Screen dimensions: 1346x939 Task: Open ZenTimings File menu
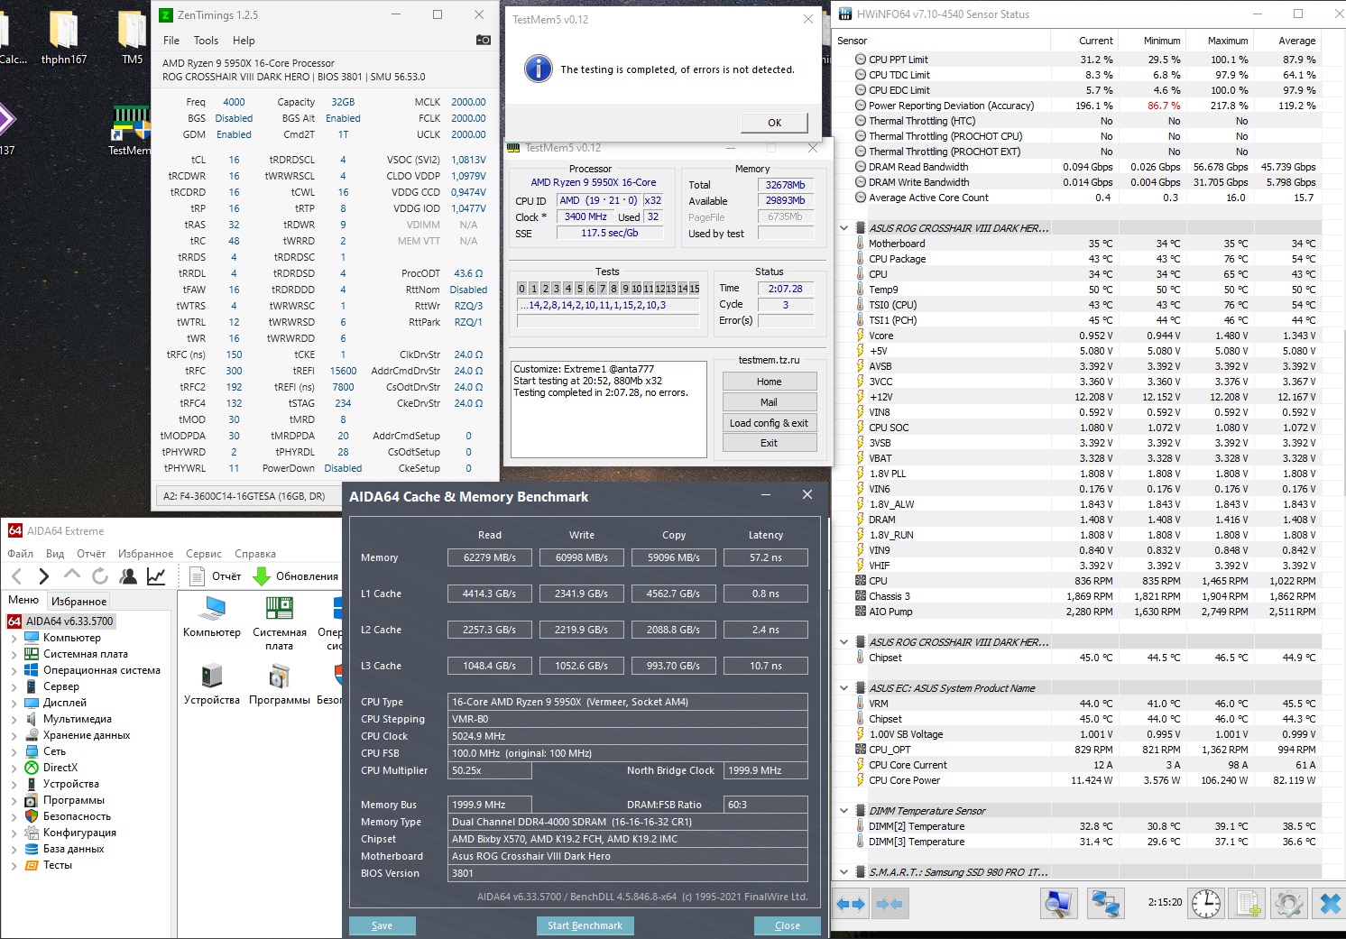pyautogui.click(x=171, y=41)
